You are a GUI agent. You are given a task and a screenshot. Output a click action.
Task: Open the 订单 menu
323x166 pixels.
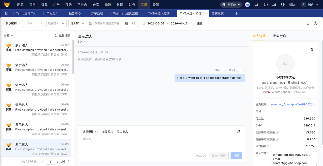44,5
